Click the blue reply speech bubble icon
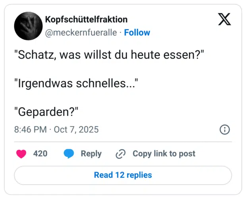 69,154
